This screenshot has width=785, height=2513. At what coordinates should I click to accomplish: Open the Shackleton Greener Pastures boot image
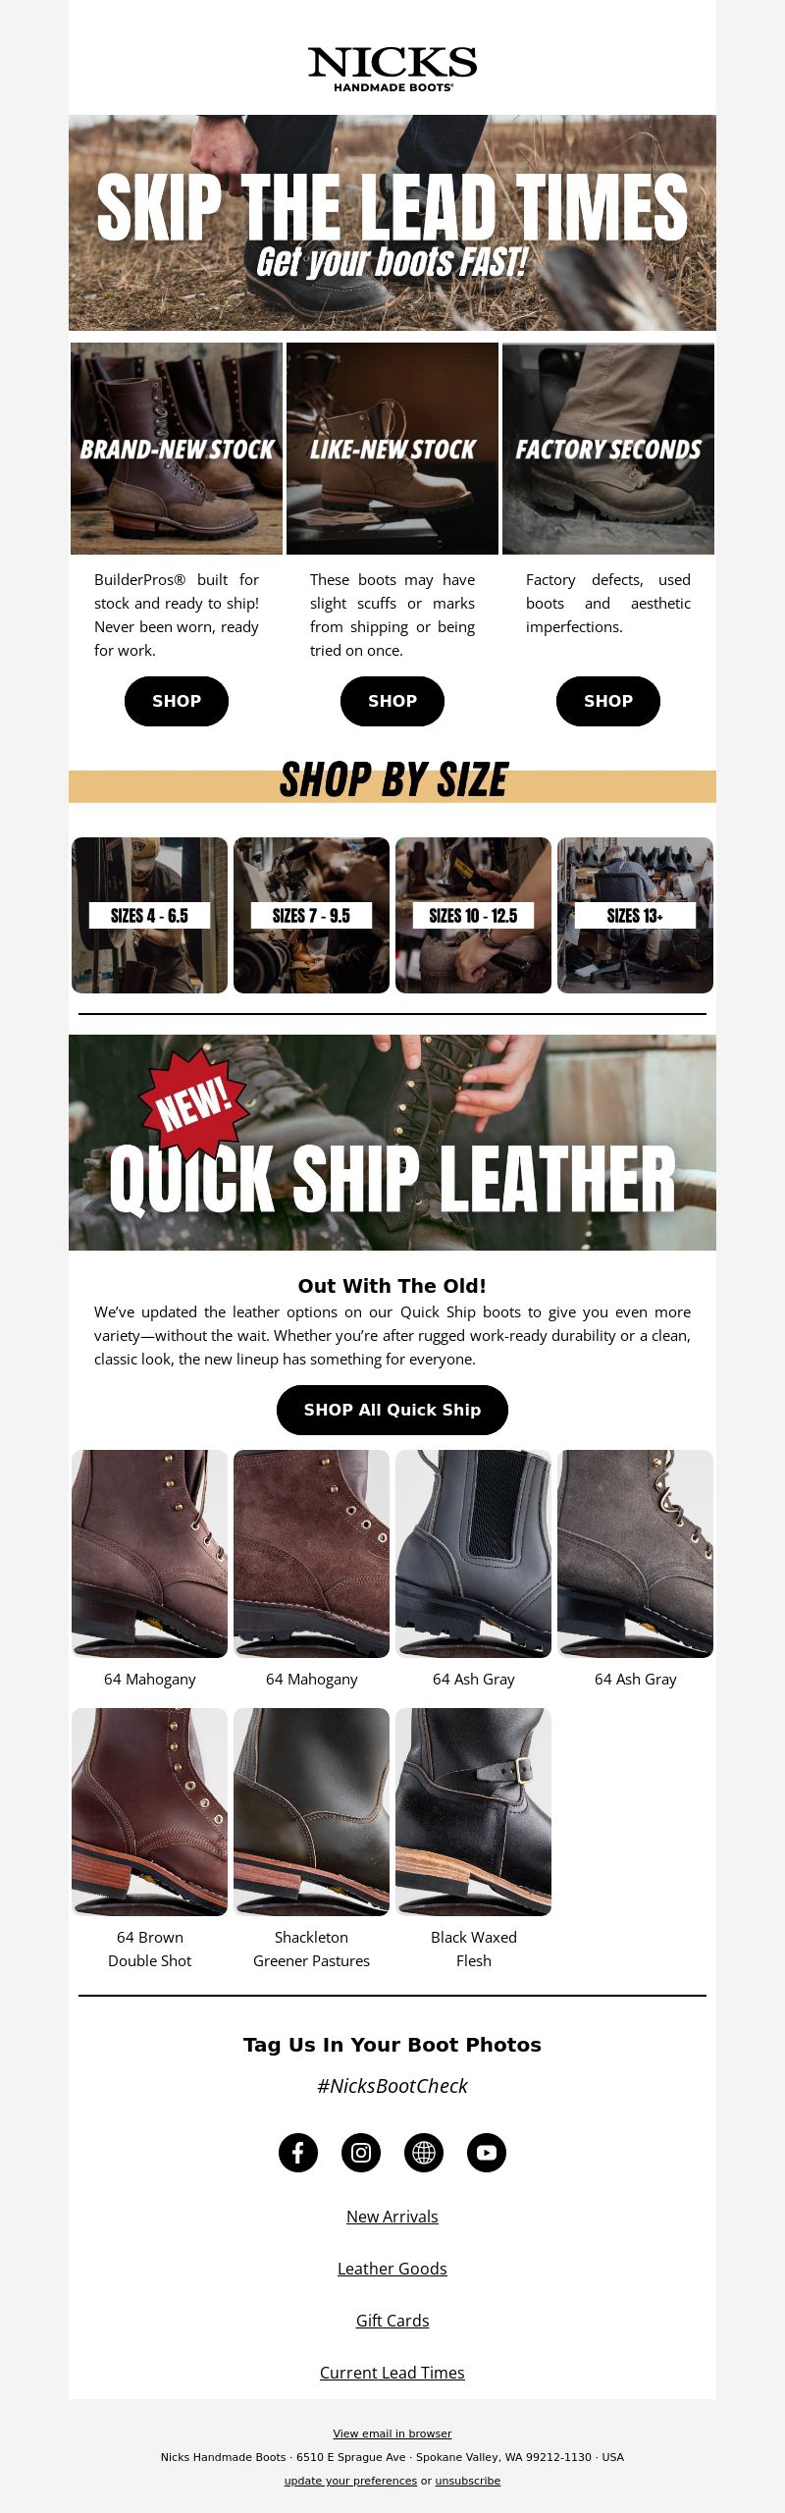[x=311, y=1812]
